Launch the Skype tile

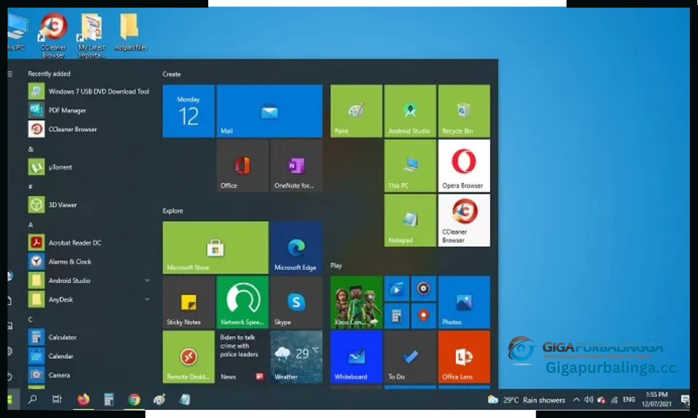[x=296, y=302]
